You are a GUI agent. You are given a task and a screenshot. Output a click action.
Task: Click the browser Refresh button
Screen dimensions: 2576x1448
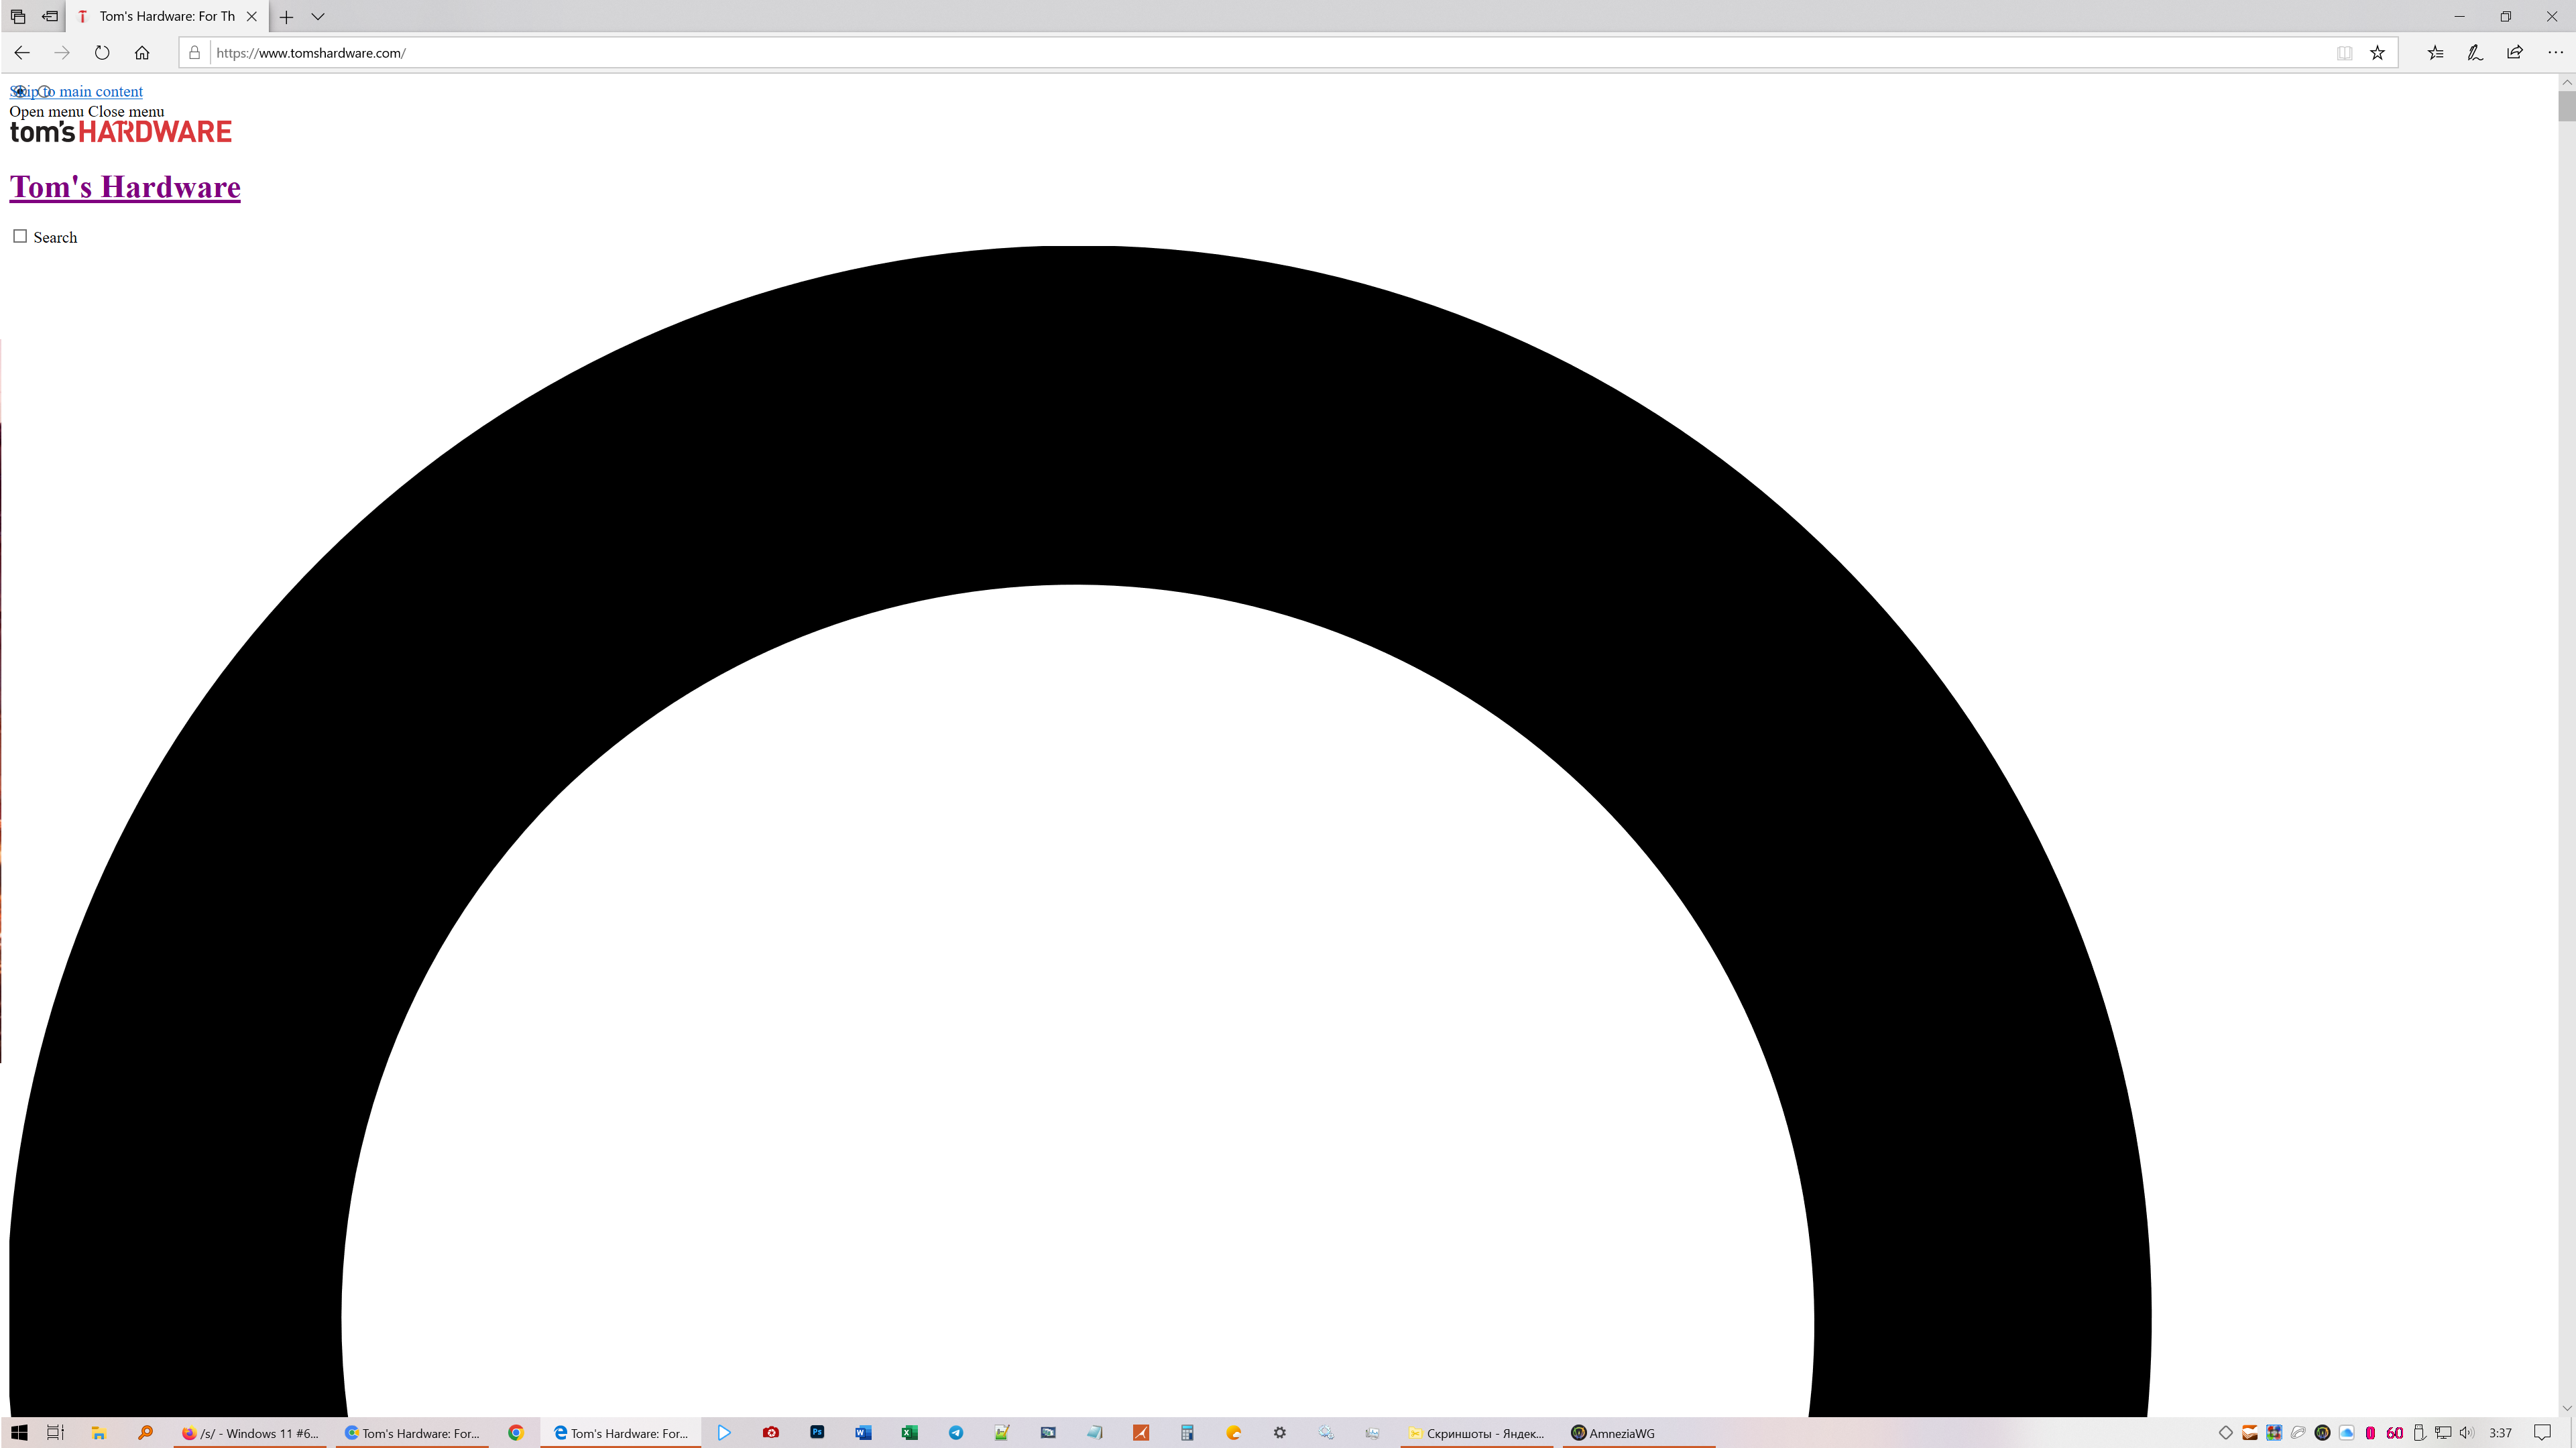[x=102, y=53]
